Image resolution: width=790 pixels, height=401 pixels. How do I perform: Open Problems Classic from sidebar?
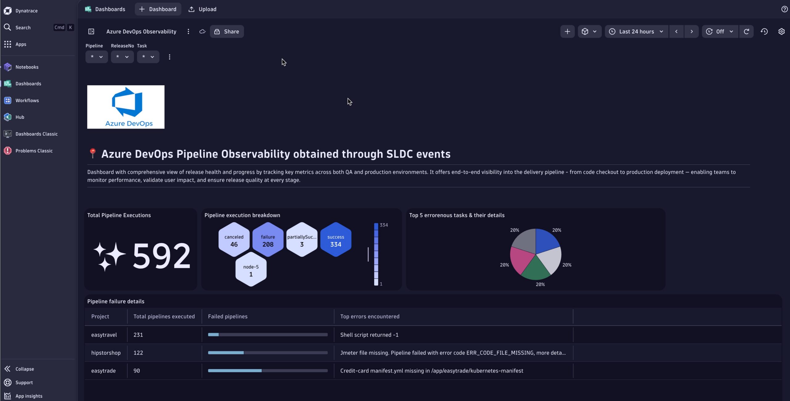click(x=34, y=151)
